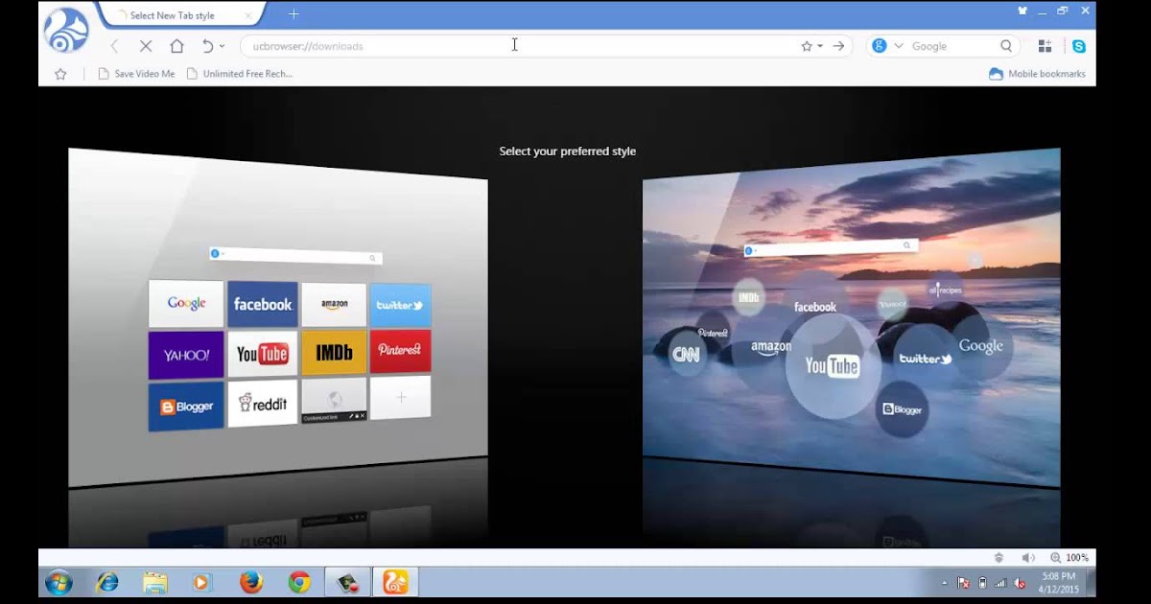The height and width of the screenshot is (604, 1151).
Task: Click the Skype extension icon
Action: tap(1079, 46)
